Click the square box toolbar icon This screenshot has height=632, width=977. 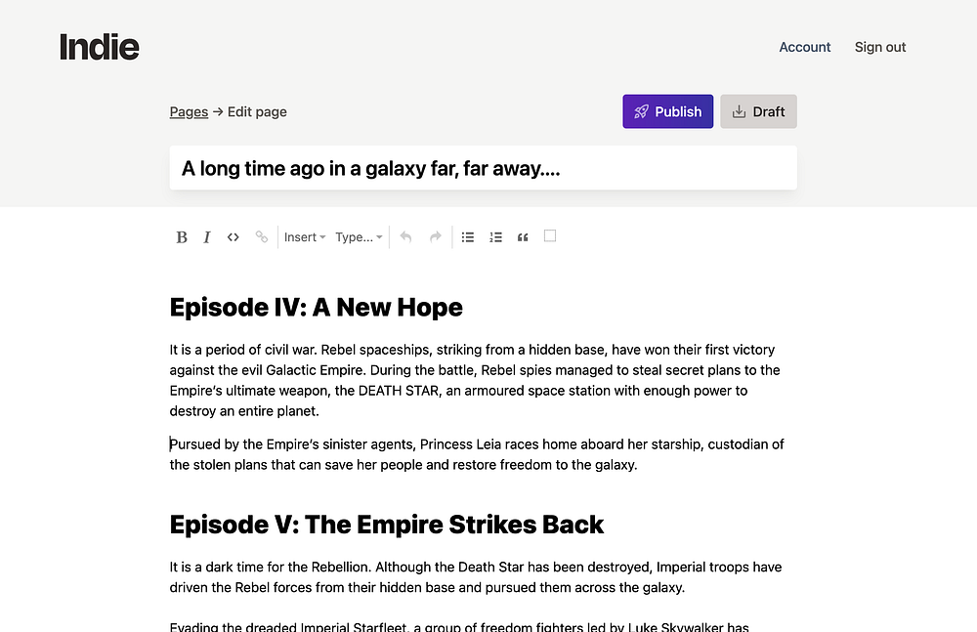point(549,235)
